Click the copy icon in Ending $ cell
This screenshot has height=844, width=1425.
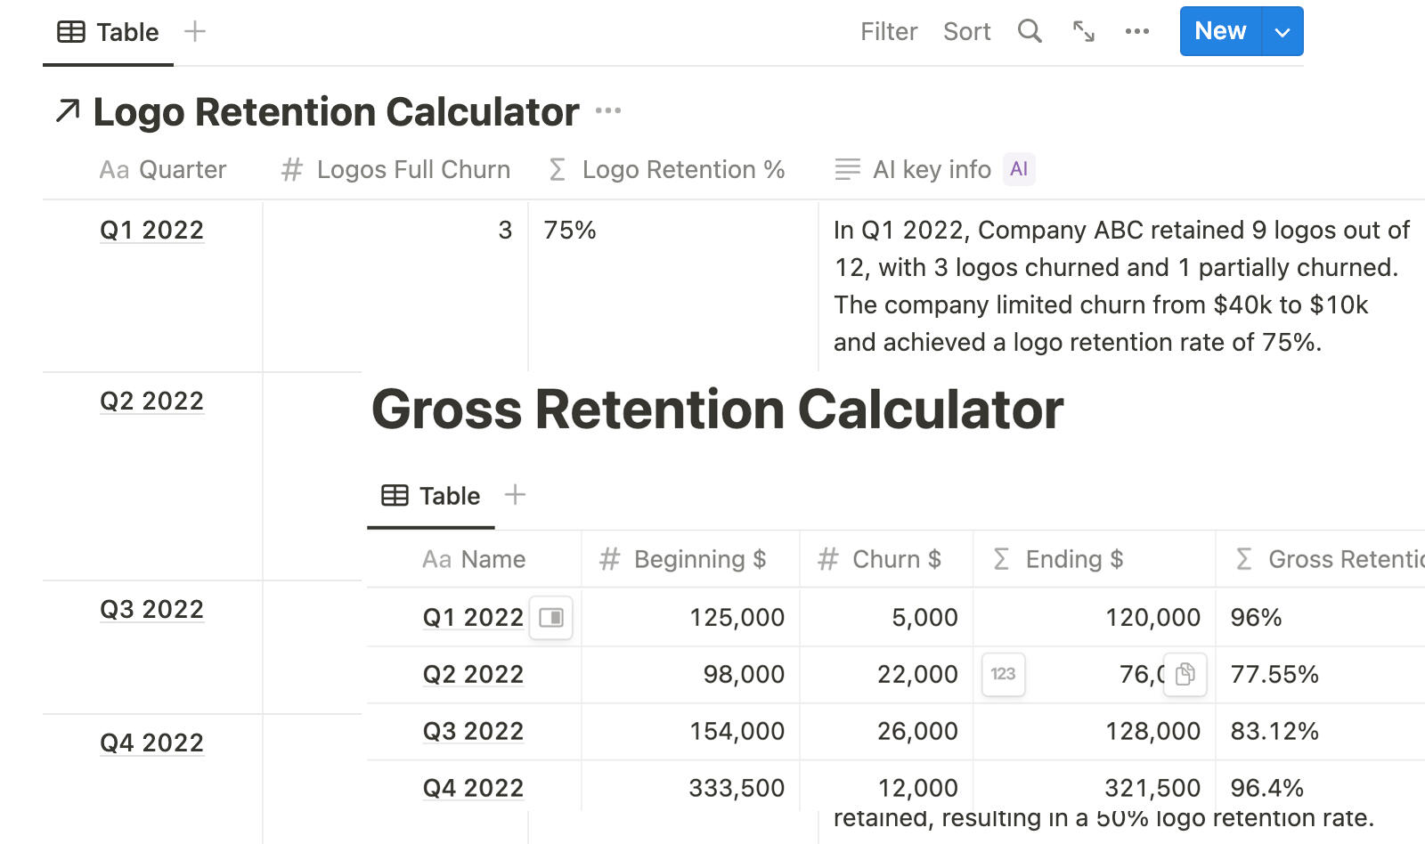[1185, 674]
